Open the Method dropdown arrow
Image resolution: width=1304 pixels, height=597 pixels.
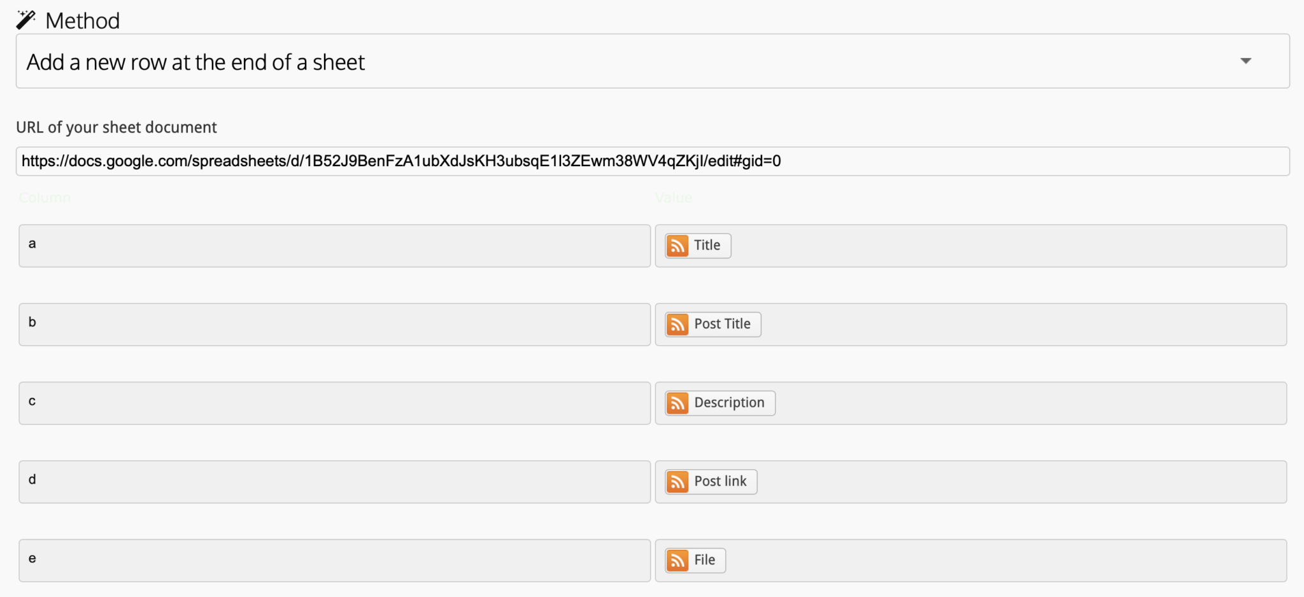1245,61
